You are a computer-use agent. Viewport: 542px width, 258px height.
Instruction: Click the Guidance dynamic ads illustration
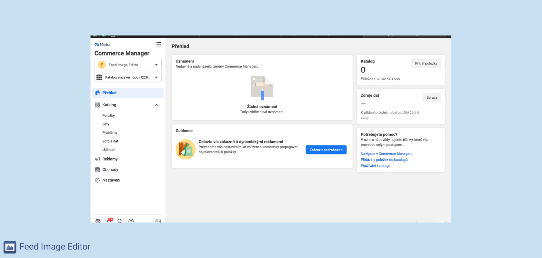pos(186,149)
